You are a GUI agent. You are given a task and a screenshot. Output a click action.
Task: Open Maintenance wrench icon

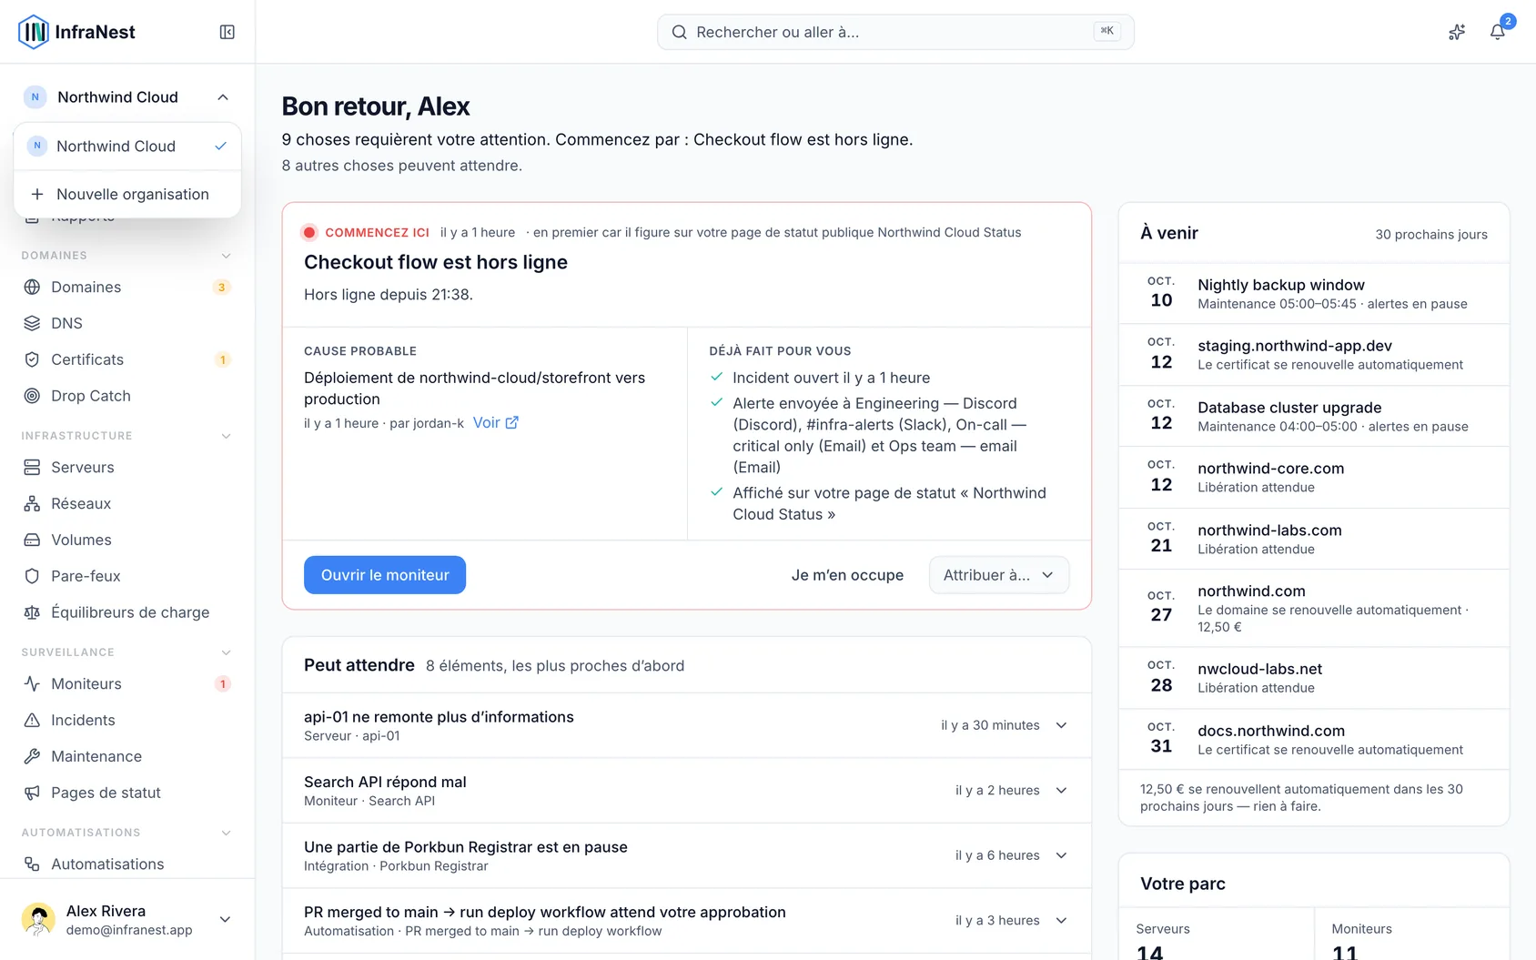(32, 756)
